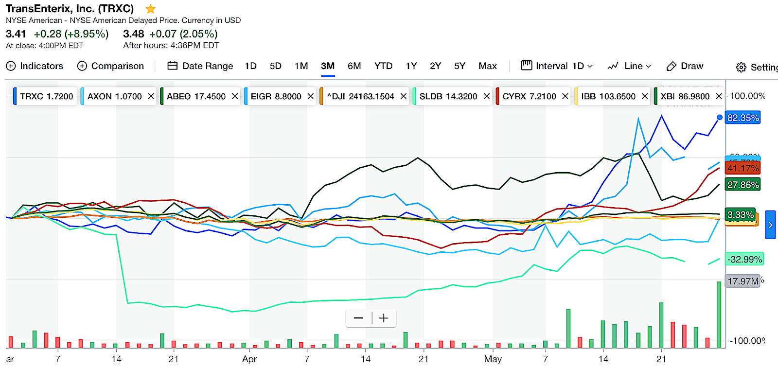Switch to the 6M range
This screenshot has height=368, width=778.
(354, 66)
